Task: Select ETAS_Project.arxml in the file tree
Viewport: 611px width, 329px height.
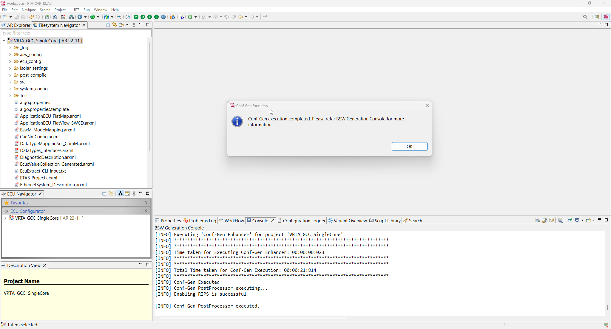Action: [38, 178]
